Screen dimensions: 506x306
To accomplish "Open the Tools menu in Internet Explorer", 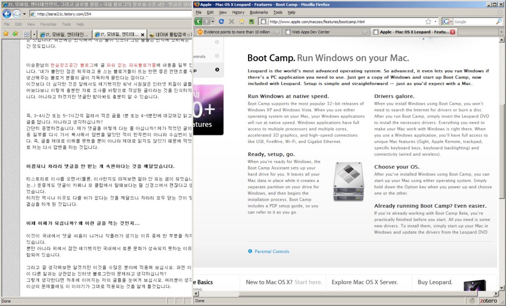I will pyautogui.click(x=67, y=24).
